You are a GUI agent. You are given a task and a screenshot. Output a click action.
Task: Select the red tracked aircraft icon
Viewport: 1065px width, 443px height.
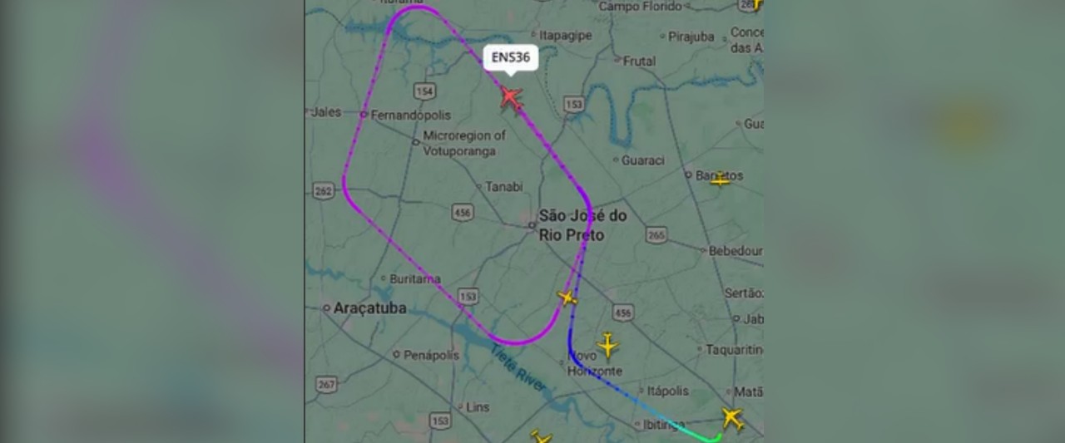pos(511,99)
